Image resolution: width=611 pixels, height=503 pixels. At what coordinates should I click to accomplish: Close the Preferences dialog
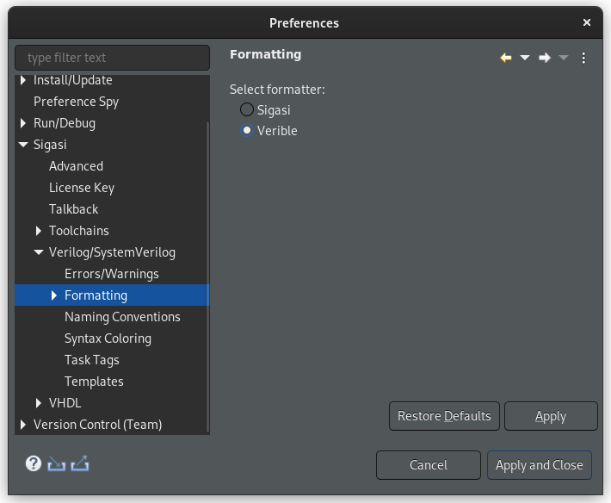point(586,22)
